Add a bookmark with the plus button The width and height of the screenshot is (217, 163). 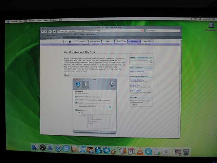click(54, 31)
